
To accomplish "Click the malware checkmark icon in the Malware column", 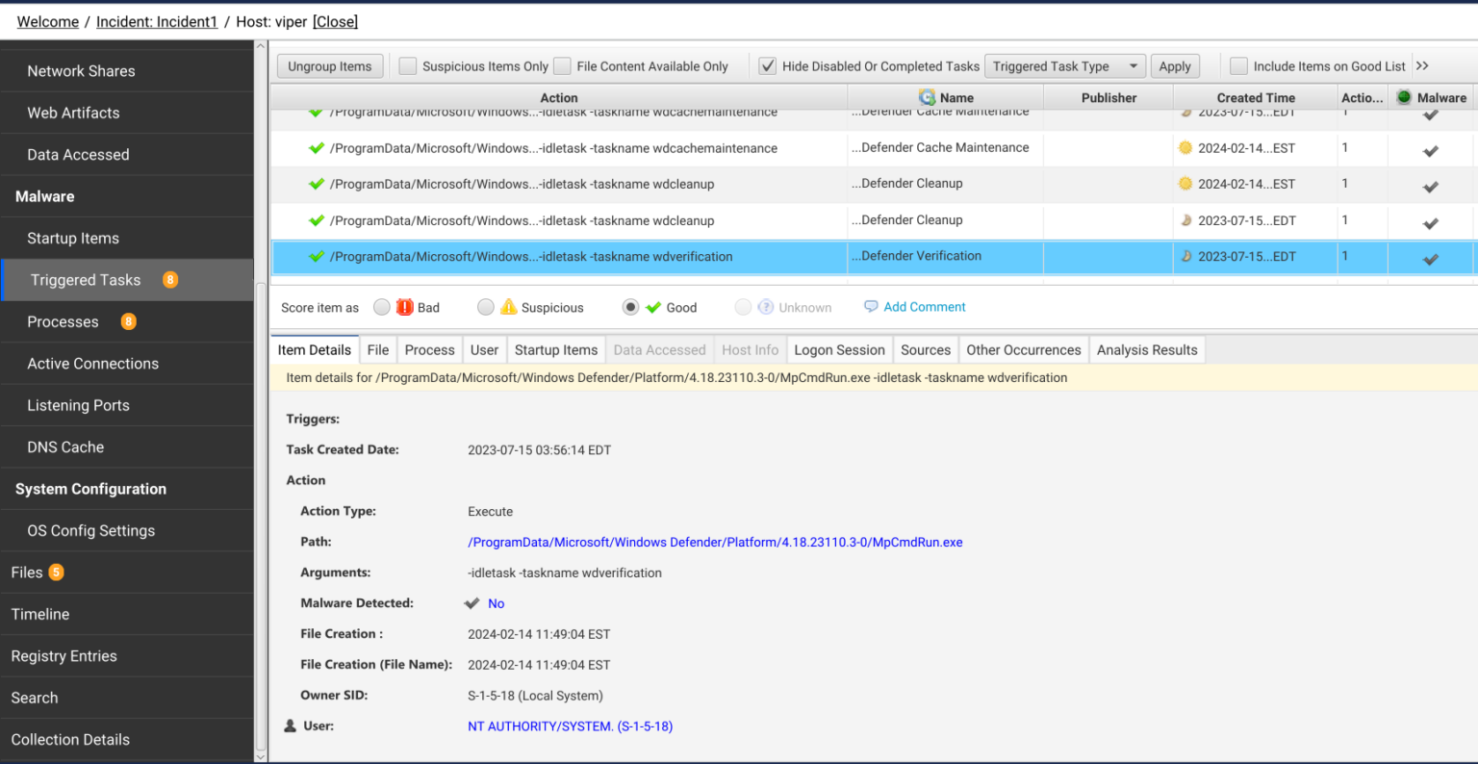I will pyautogui.click(x=1431, y=256).
